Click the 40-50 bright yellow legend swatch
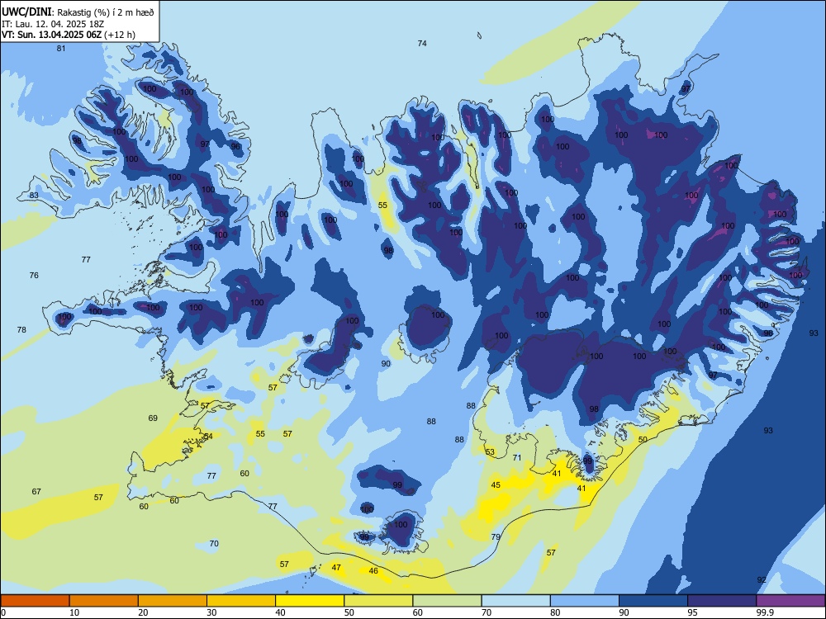 (310, 601)
